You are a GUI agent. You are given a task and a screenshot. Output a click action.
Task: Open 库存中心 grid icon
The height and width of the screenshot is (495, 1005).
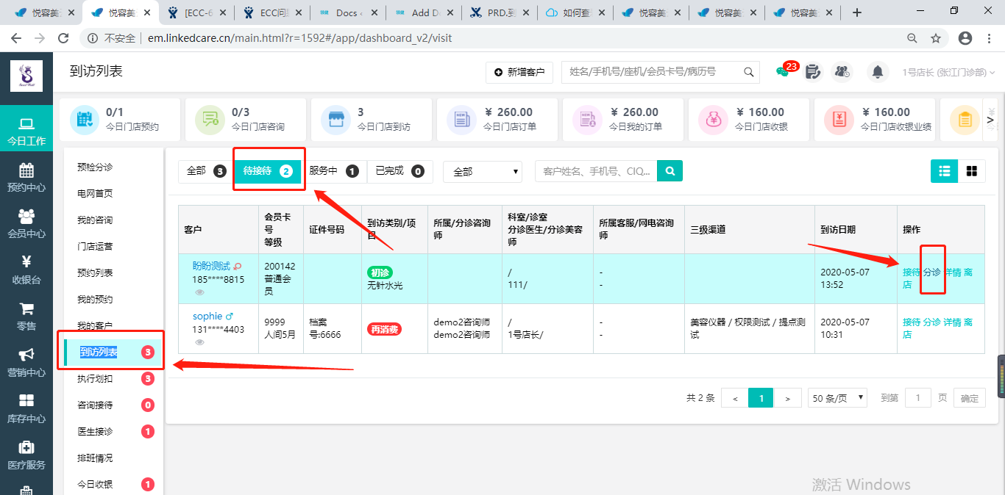click(26, 400)
